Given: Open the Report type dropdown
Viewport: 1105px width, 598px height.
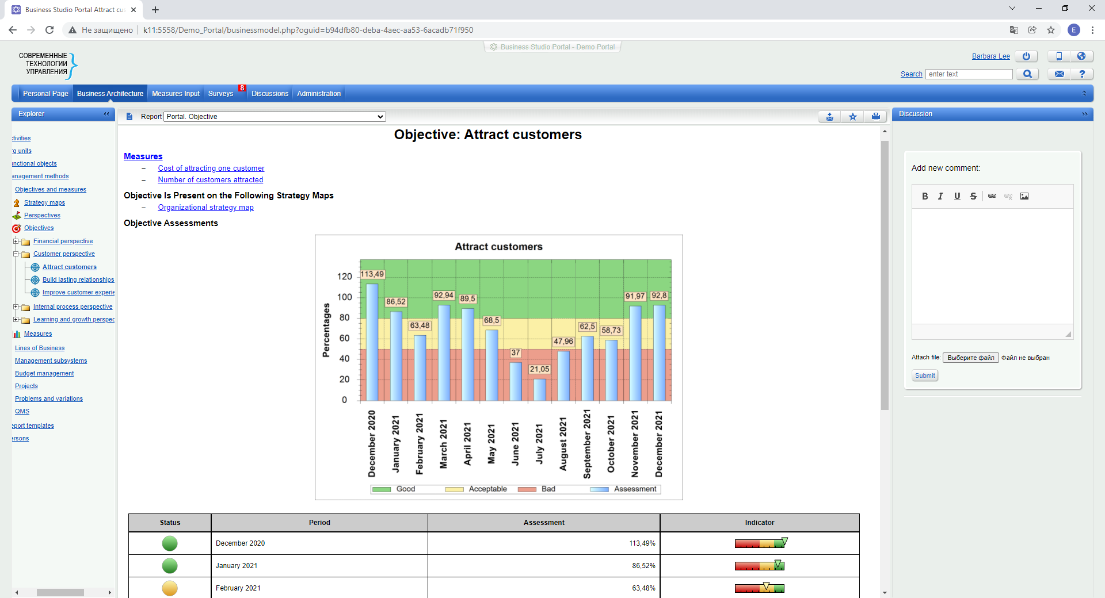Looking at the screenshot, I should (x=275, y=117).
